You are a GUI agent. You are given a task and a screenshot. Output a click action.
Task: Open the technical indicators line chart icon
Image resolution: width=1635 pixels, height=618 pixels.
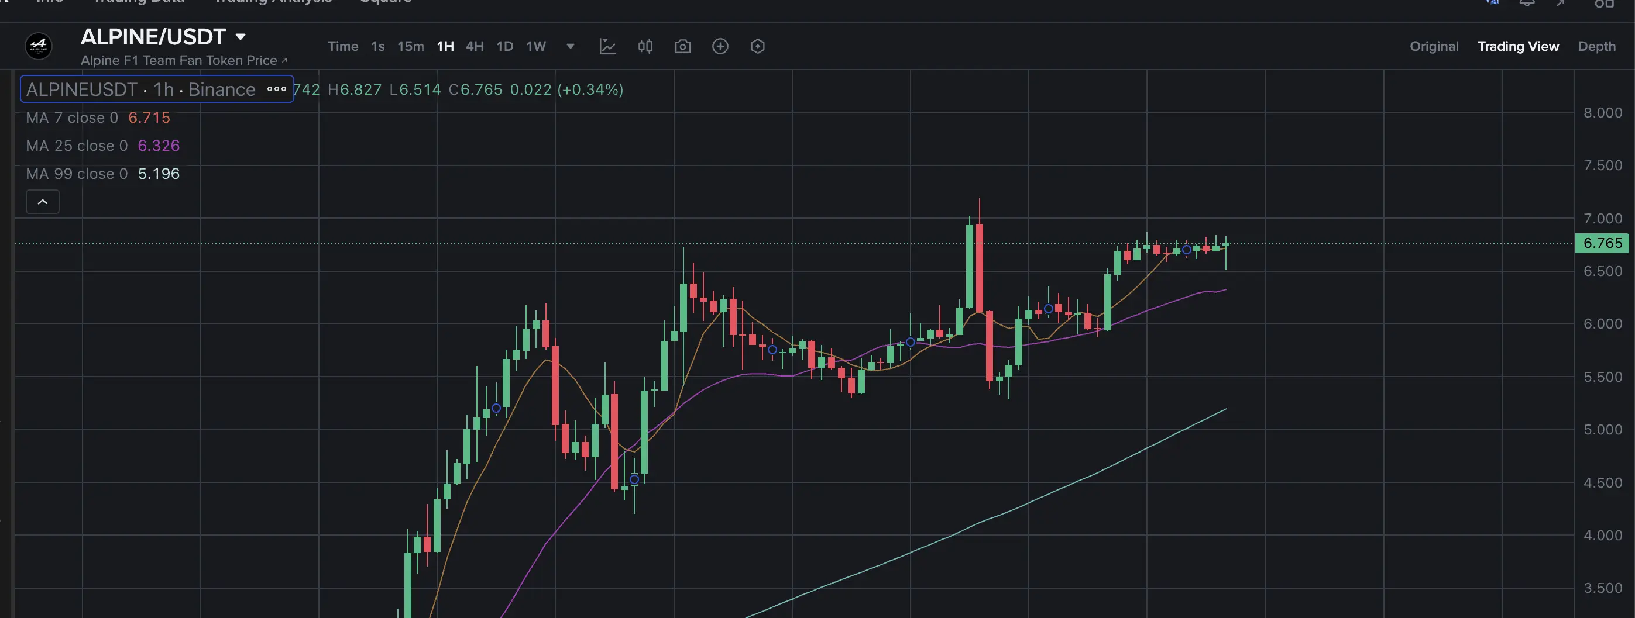click(607, 46)
